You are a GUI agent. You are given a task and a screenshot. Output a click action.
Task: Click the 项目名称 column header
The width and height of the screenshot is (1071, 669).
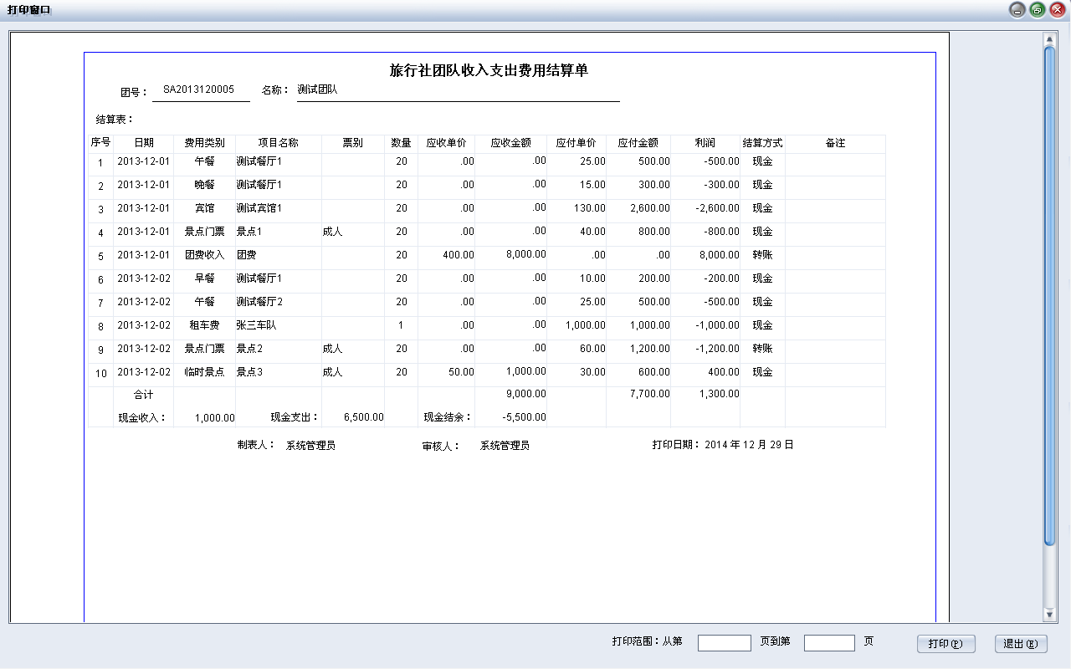coord(278,143)
